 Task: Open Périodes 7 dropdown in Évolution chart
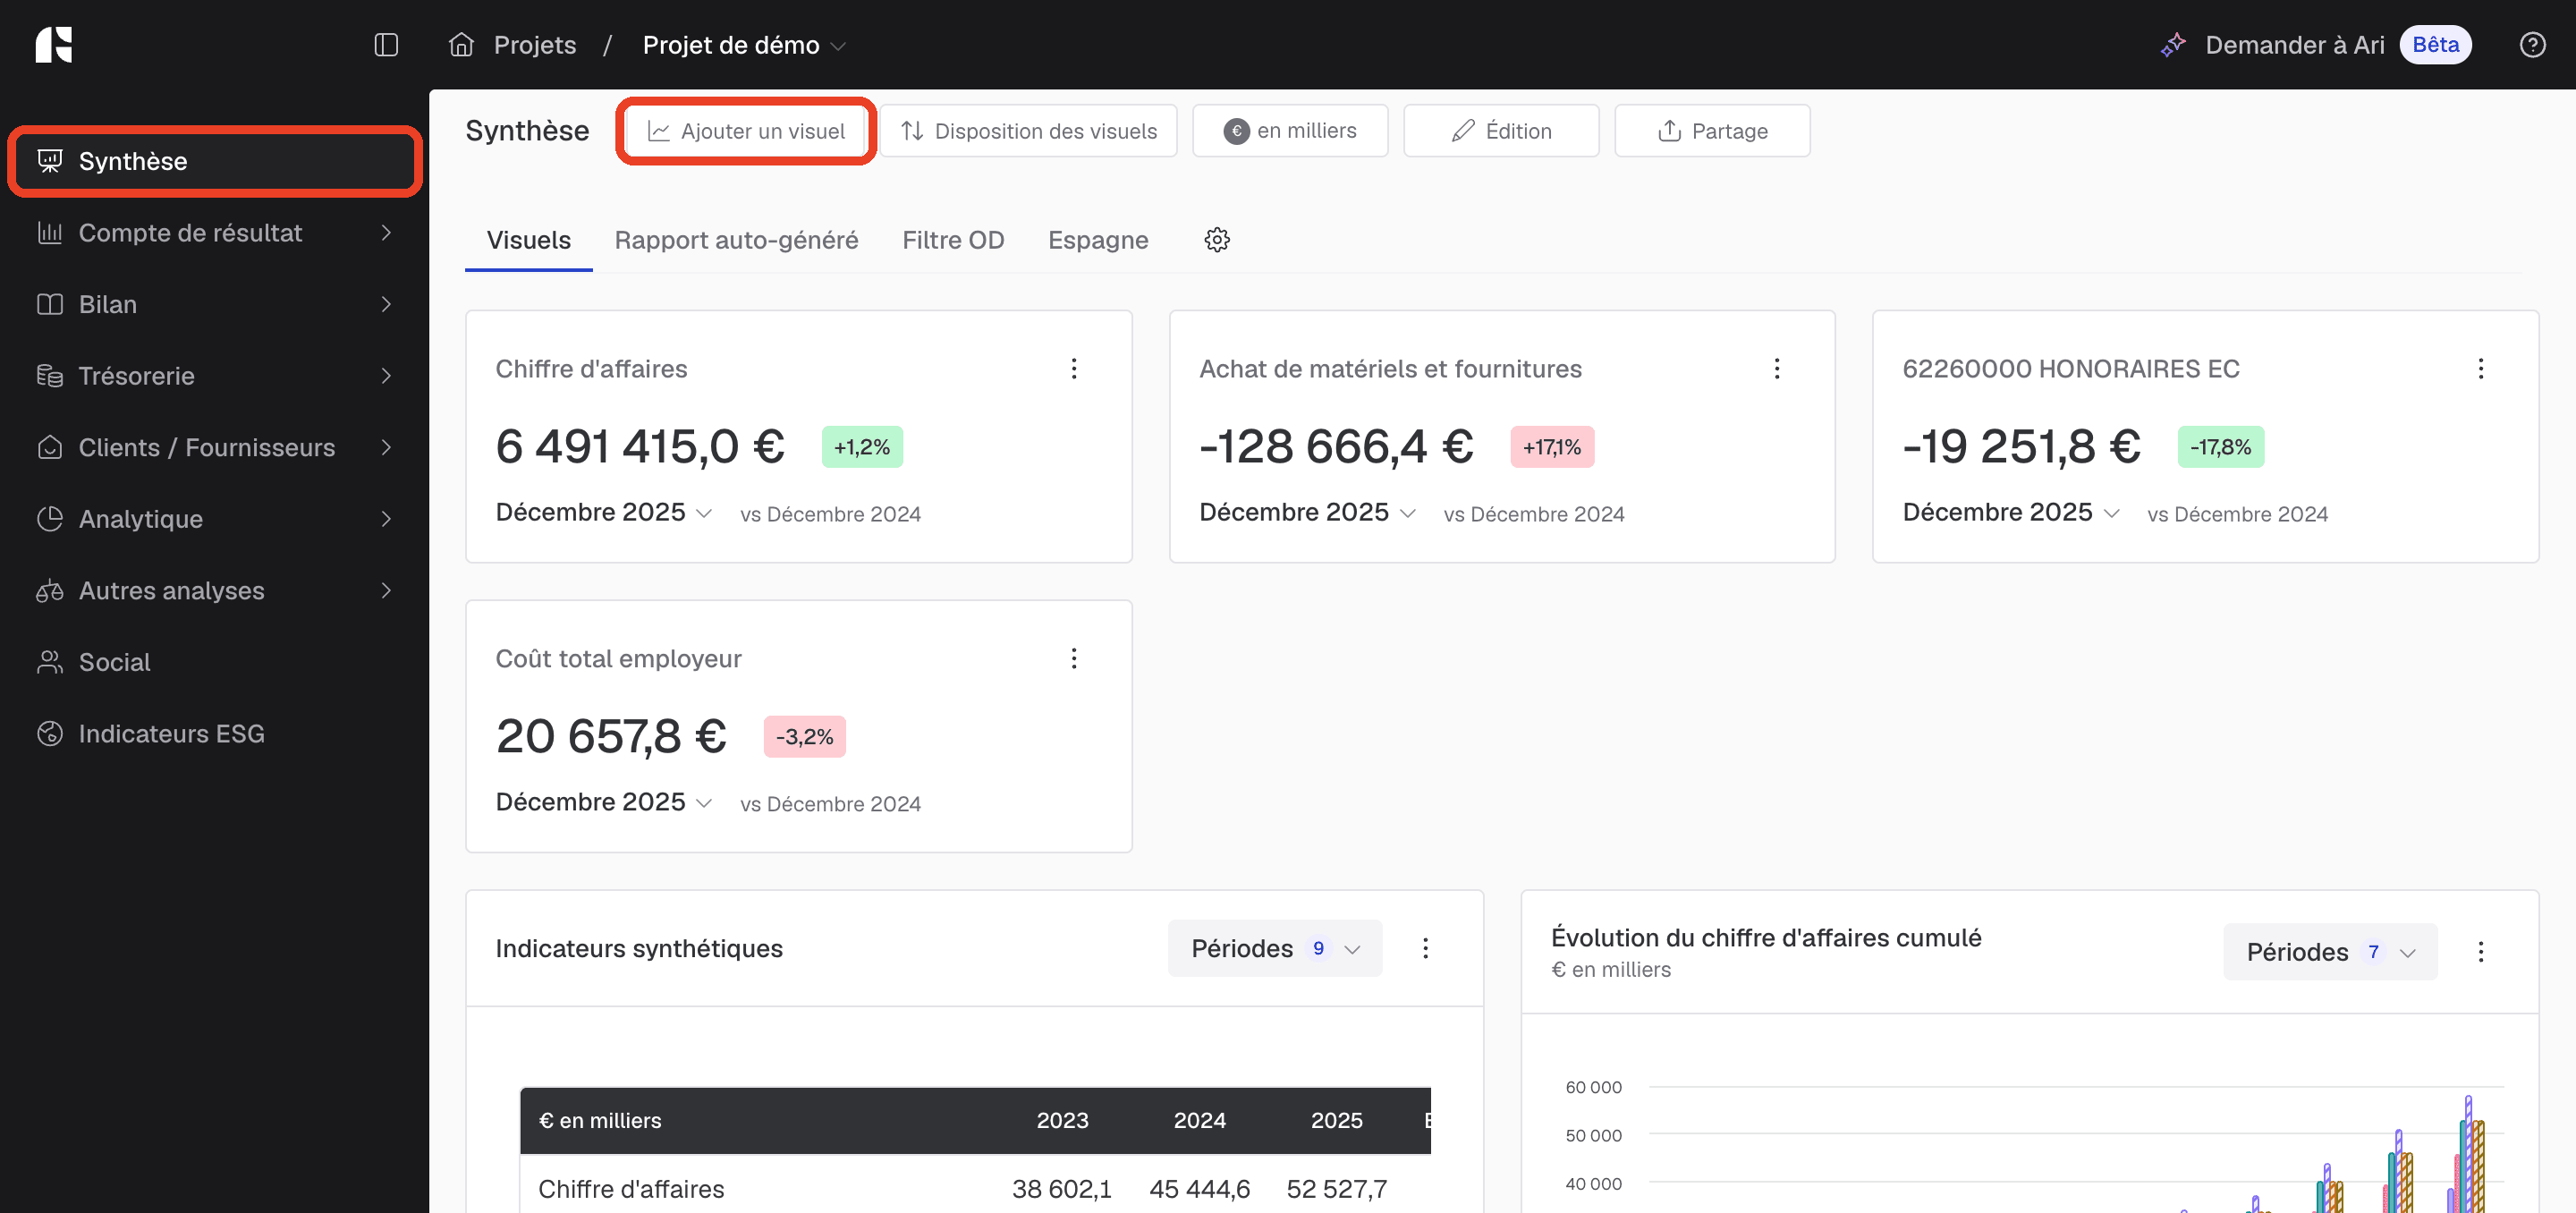pyautogui.click(x=2330, y=952)
